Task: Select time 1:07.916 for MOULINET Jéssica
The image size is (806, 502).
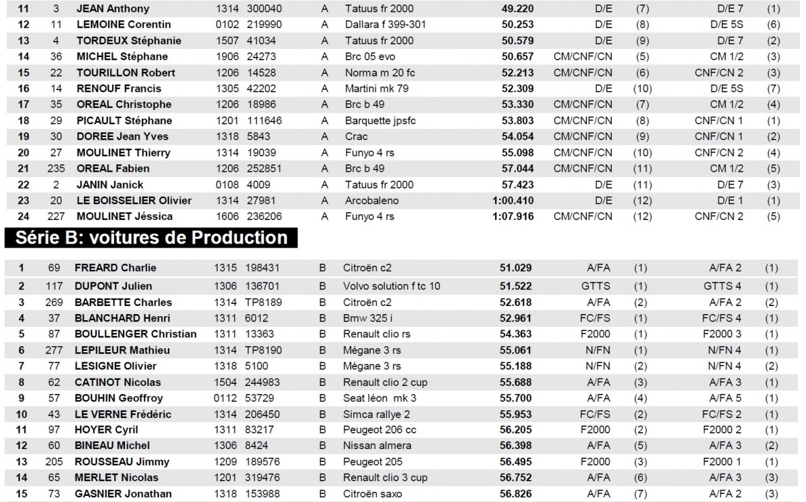Action: coord(513,217)
